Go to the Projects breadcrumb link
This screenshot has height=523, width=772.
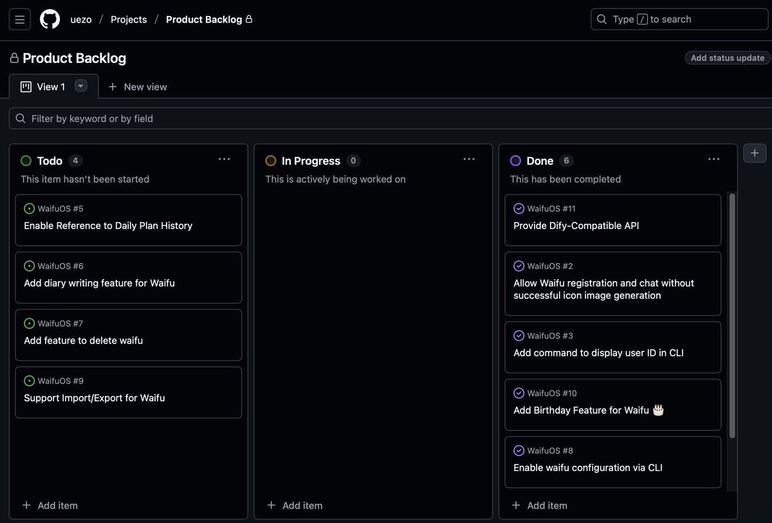pyautogui.click(x=129, y=19)
